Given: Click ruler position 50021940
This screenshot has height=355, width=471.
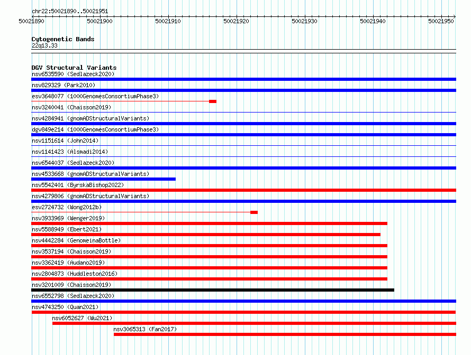Looking at the screenshot, I should click(x=373, y=21).
